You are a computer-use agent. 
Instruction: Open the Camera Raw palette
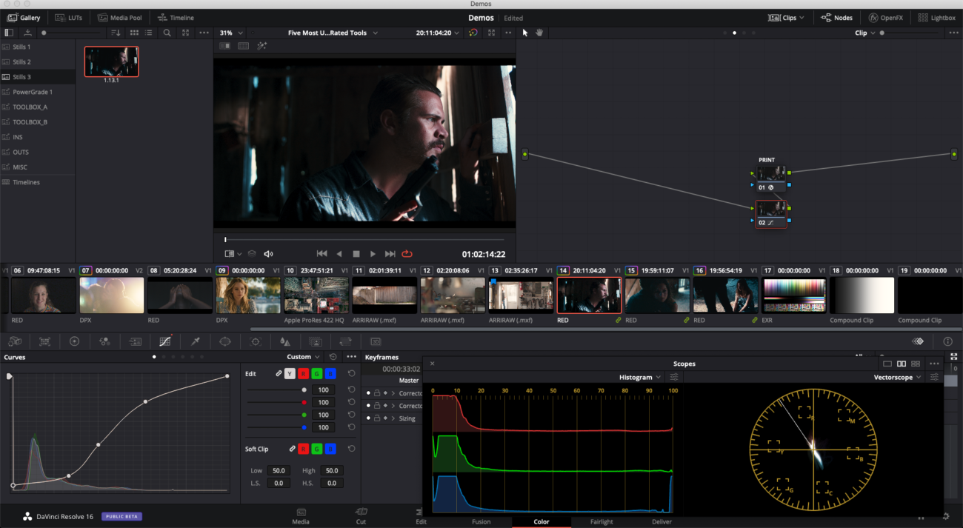[x=15, y=341]
